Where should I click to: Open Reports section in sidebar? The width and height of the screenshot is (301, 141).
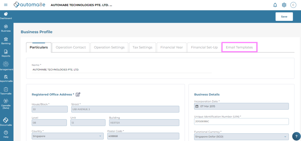point(6,54)
